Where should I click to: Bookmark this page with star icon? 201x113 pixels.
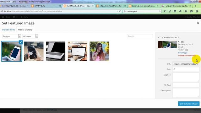click(170, 11)
